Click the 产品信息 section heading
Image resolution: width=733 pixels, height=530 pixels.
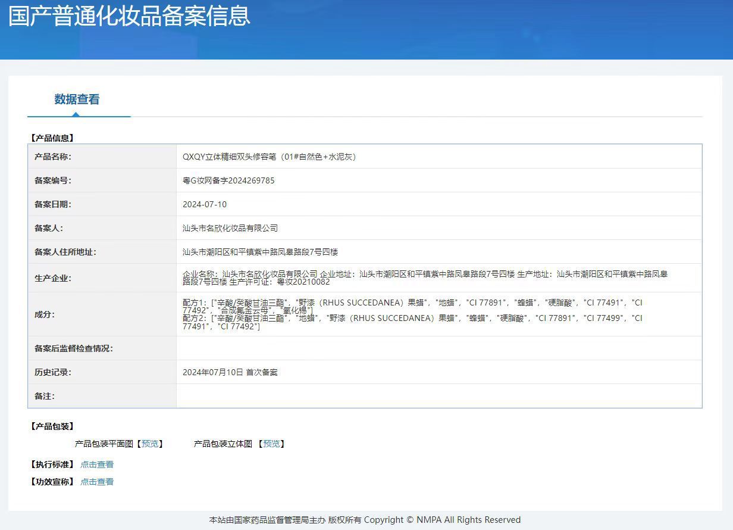click(x=52, y=138)
